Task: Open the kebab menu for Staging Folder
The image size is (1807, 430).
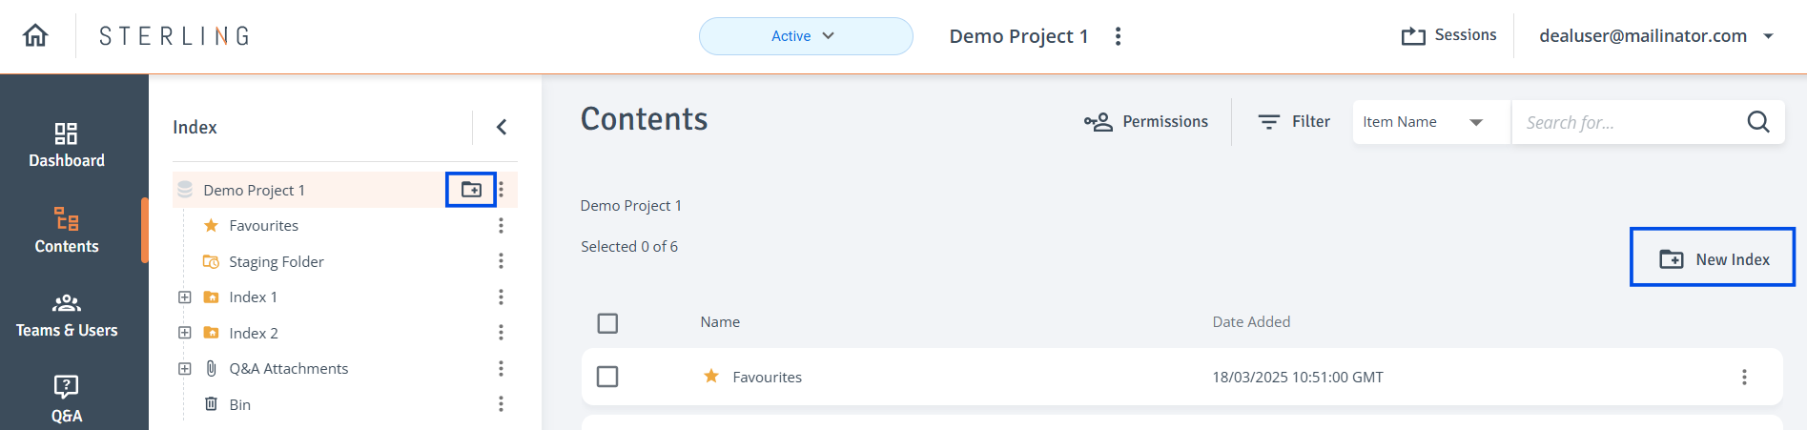Action: [x=501, y=261]
